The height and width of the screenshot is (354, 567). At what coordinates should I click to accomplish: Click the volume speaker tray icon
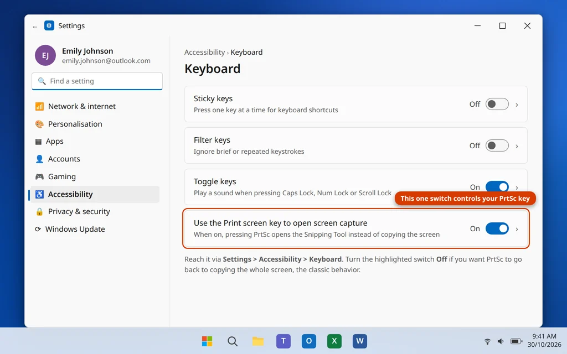click(501, 341)
